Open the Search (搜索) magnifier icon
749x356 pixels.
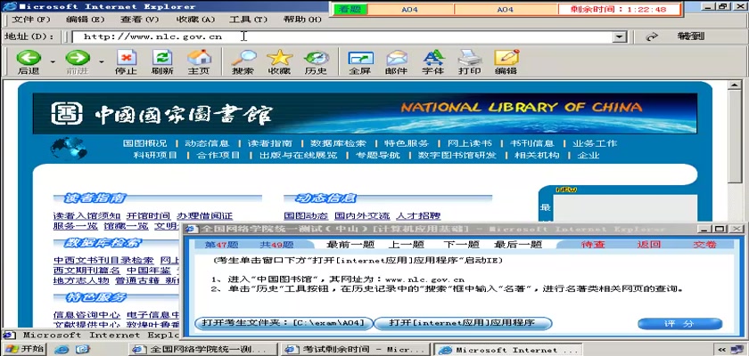tap(243, 58)
